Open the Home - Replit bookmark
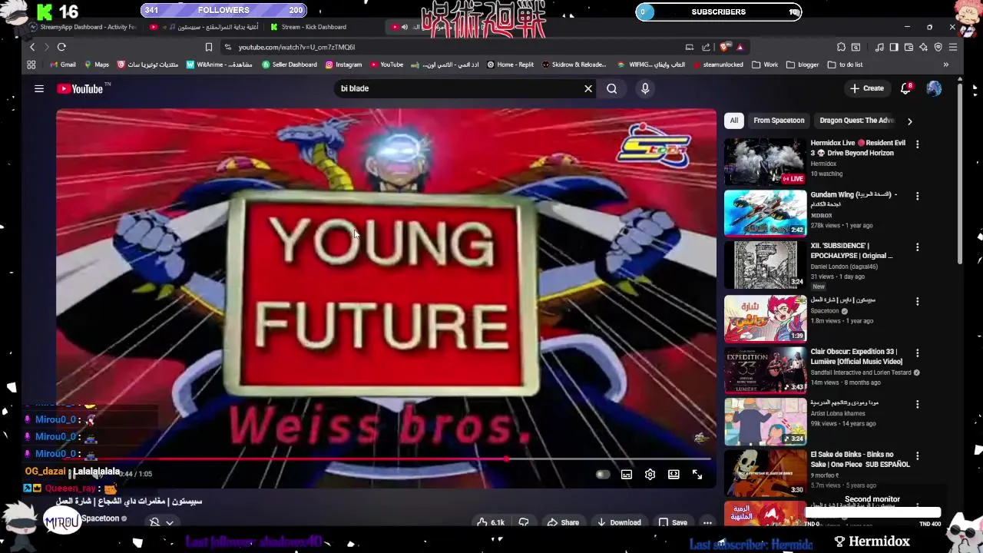The image size is (983, 553). (510, 65)
